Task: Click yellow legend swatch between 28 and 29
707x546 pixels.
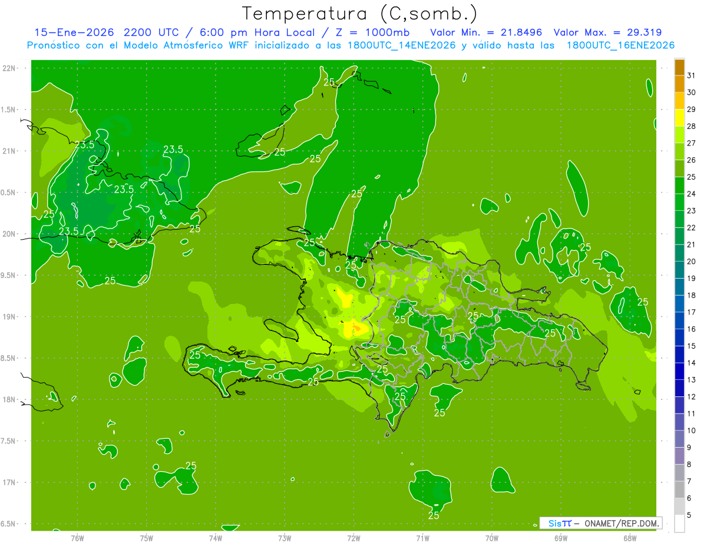Action: click(x=679, y=118)
